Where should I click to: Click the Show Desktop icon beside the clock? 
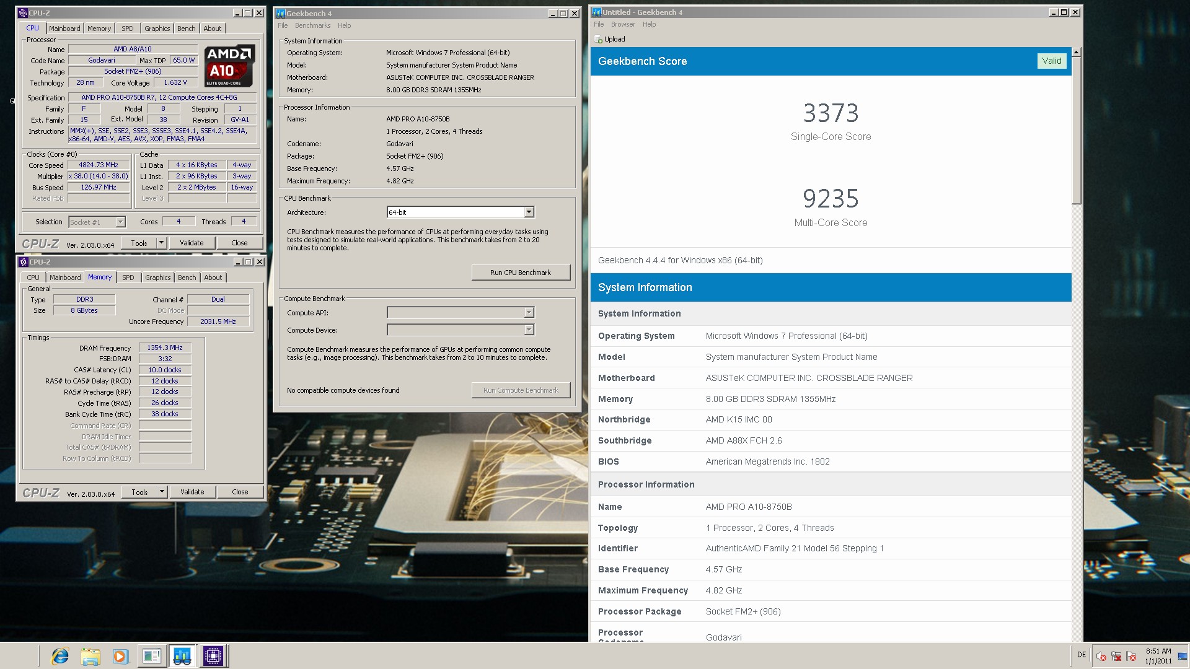point(1183,656)
